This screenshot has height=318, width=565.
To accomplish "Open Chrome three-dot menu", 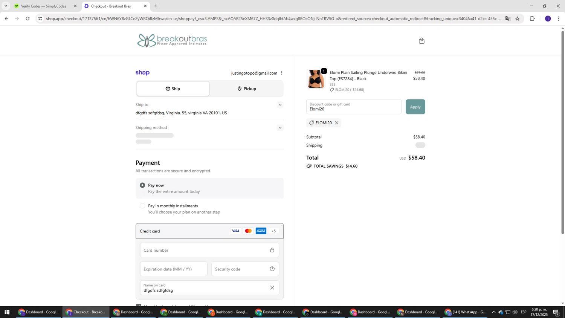I will click(x=558, y=18).
